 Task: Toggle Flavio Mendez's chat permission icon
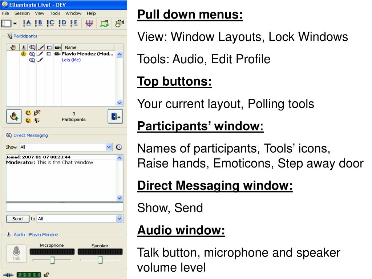click(x=32, y=54)
